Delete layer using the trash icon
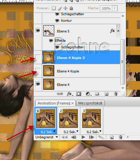Screen dimensions: 140x160 116,94
